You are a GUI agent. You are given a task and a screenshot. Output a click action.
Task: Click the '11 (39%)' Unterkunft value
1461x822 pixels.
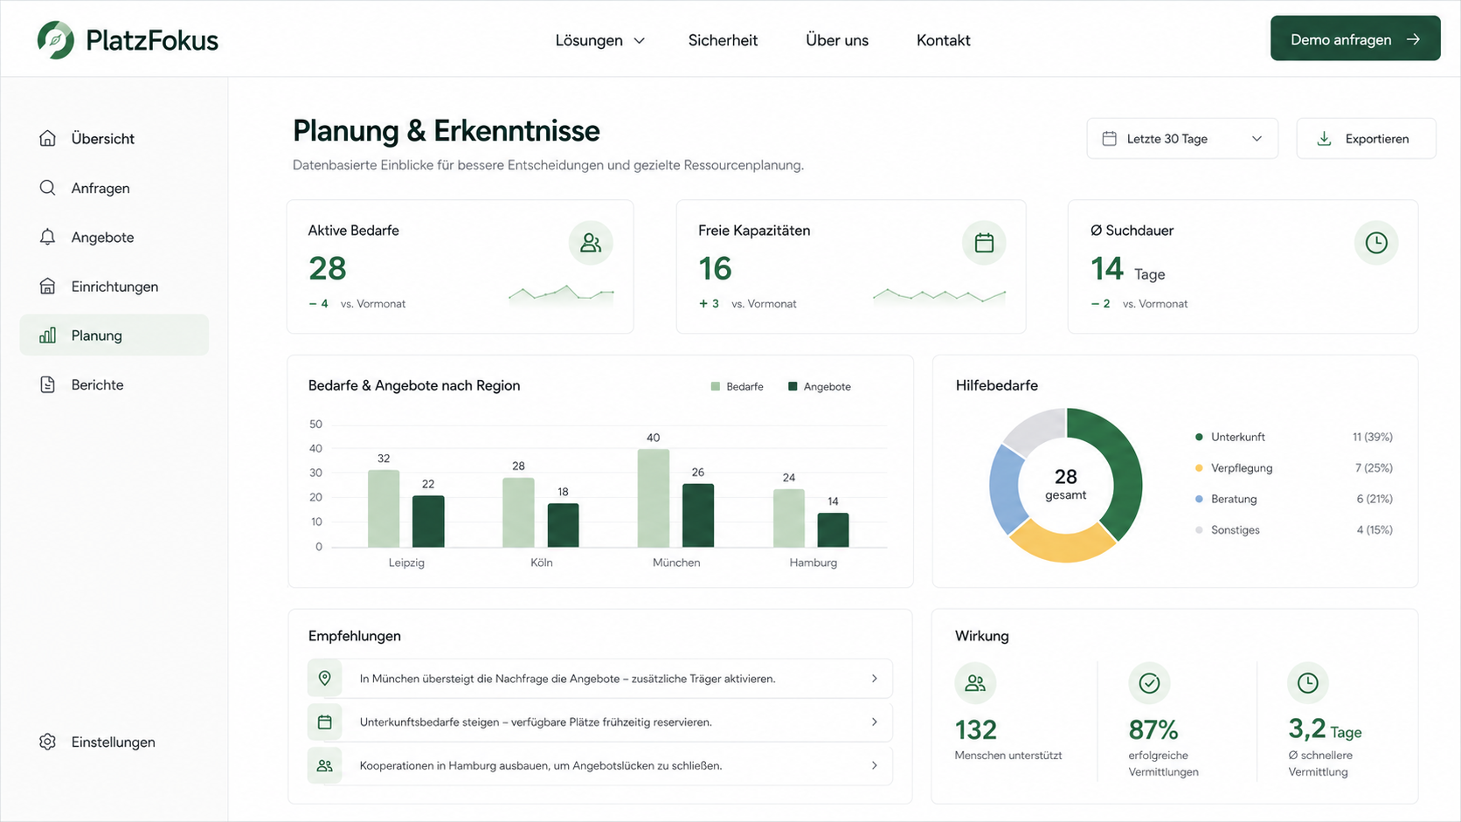pos(1372,437)
